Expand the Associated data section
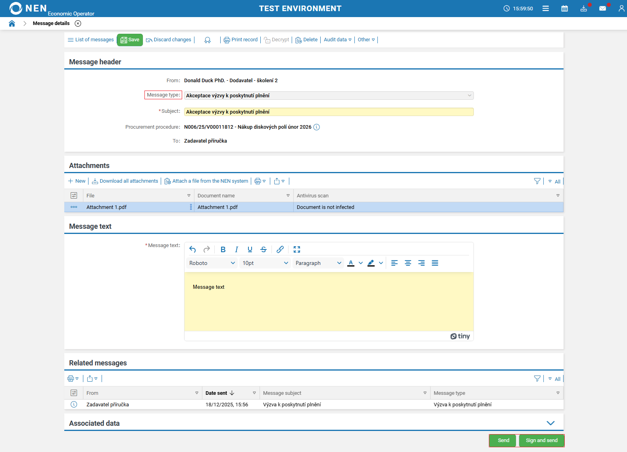The image size is (627, 452). (550, 423)
